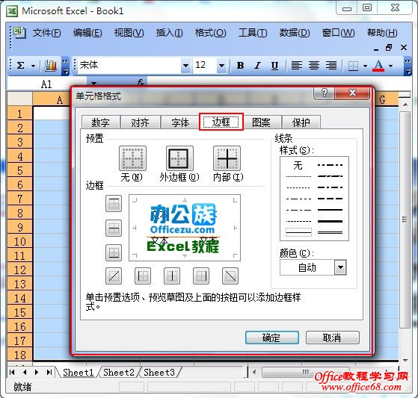Switch to the Sheet3 tab
The width and height of the screenshot is (418, 398).
[x=159, y=372]
